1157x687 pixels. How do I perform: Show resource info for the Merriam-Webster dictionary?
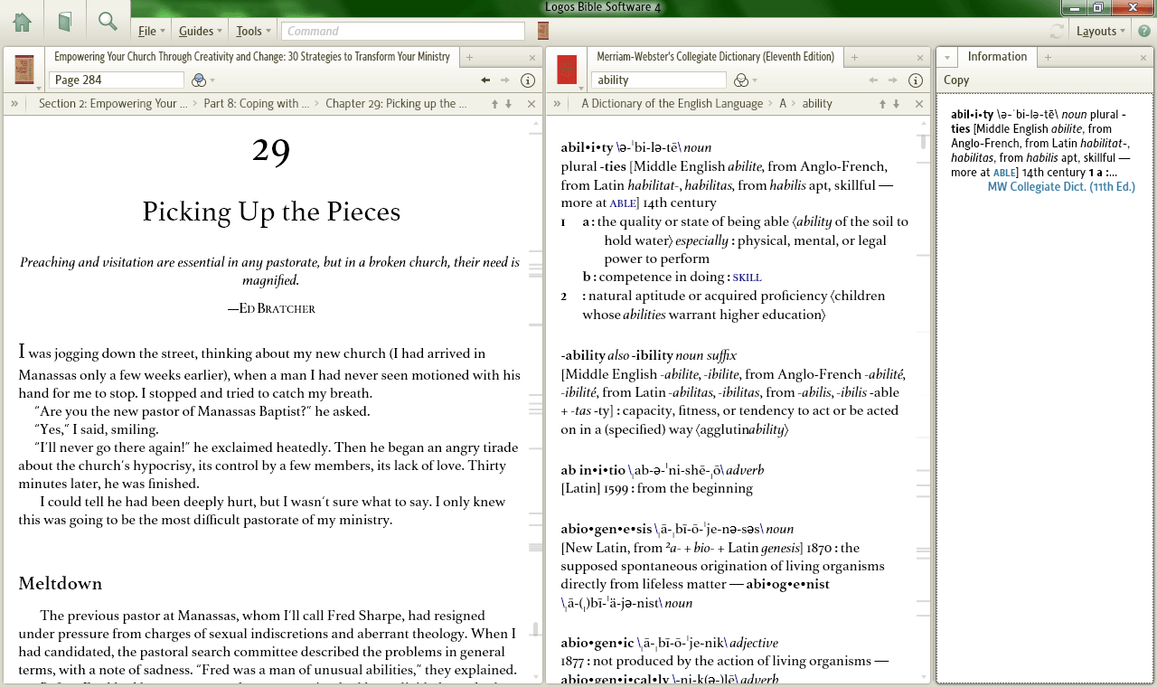tap(916, 80)
